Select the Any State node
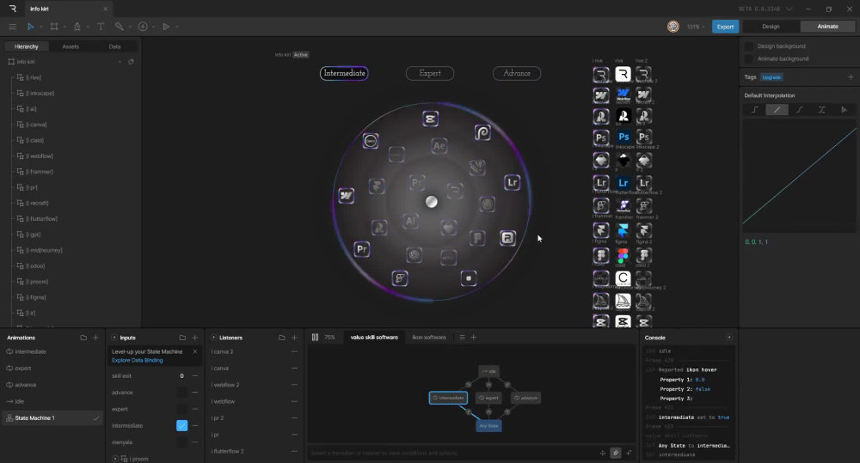The image size is (860, 463). [x=488, y=426]
